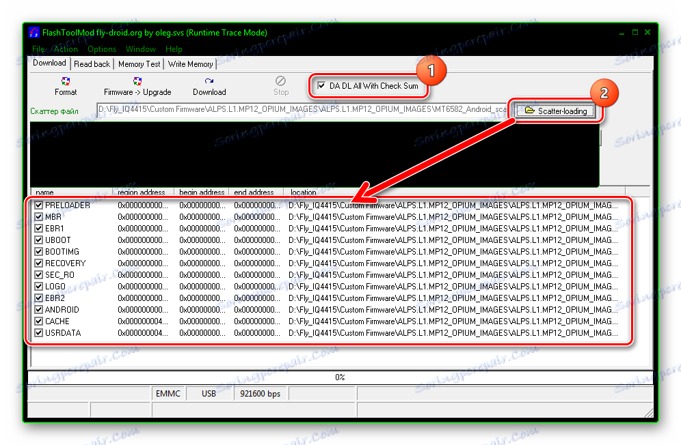Uncheck the ANDROID partition checkbox

pos(39,310)
